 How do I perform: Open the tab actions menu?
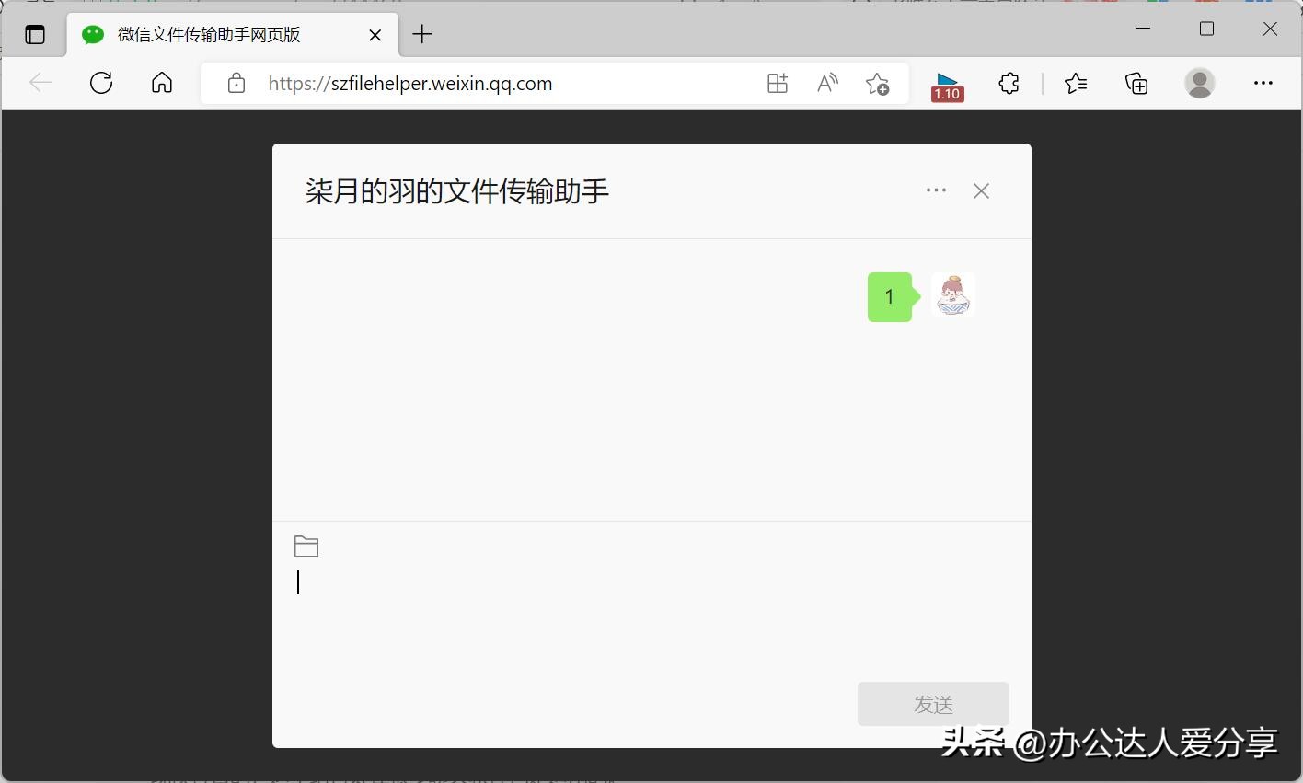pyautogui.click(x=34, y=34)
